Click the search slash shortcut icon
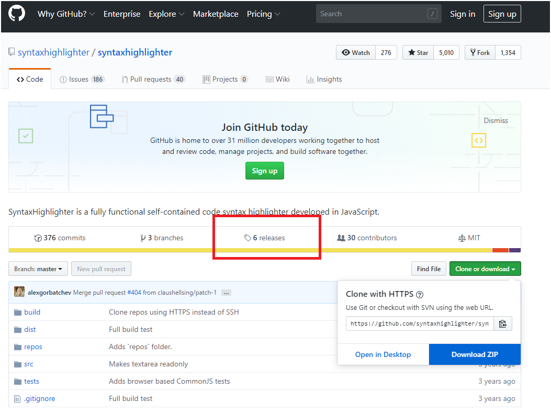 point(432,14)
